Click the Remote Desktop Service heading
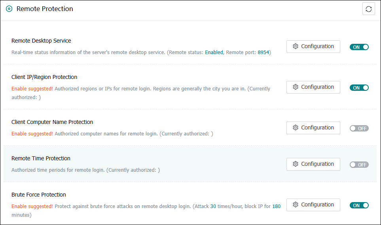The image size is (381, 225). pyautogui.click(x=41, y=41)
